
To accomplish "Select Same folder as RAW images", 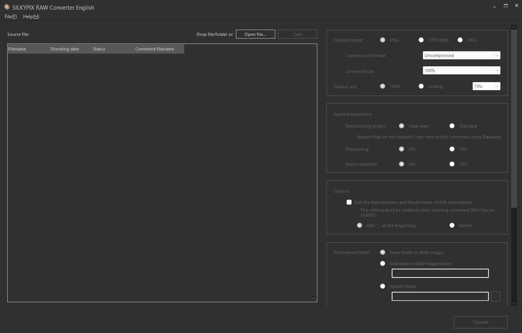I will click(x=382, y=252).
